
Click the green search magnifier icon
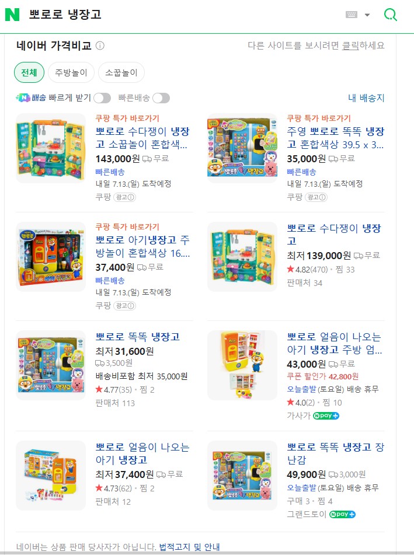coord(390,15)
